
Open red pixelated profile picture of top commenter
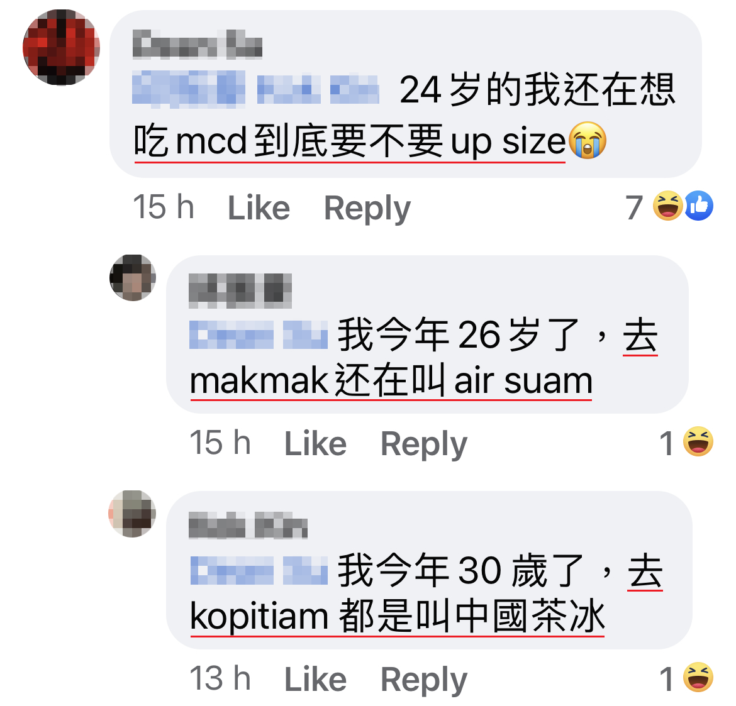[x=62, y=47]
